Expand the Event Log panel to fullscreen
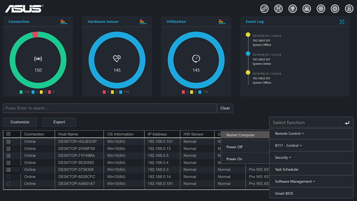The image size is (357, 201). (342, 22)
